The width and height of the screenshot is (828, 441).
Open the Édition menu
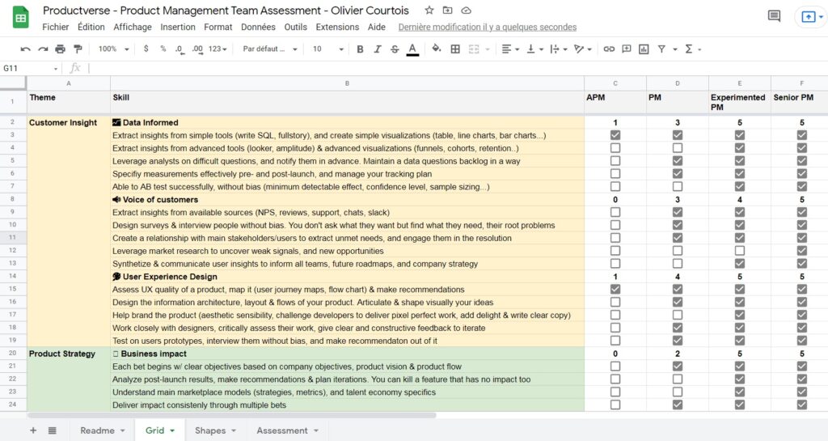point(91,27)
